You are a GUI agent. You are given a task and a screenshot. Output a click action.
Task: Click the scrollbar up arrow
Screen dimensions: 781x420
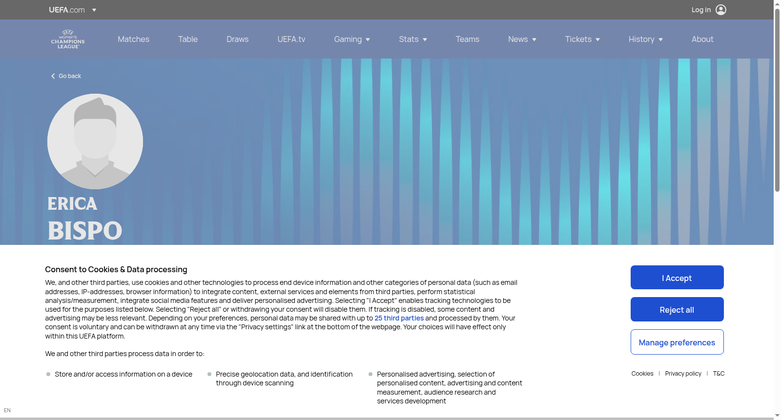[x=777, y=4]
